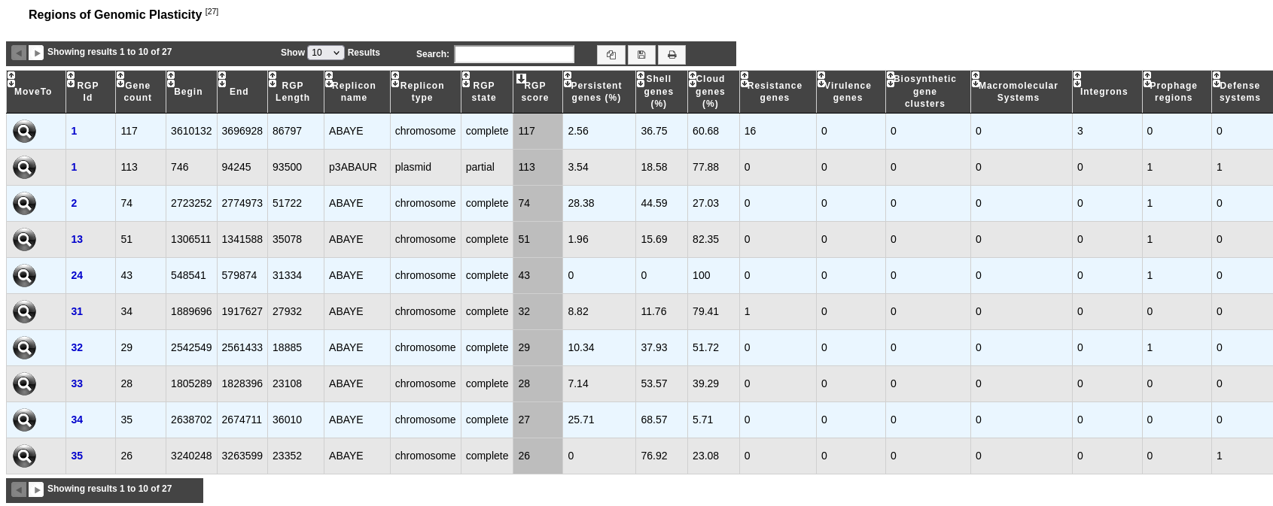The width and height of the screenshot is (1273, 506).
Task: Open RGP Id 31 link
Action: [77, 311]
